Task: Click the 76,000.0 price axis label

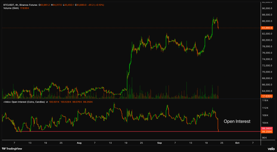Action: click(x=267, y=53)
